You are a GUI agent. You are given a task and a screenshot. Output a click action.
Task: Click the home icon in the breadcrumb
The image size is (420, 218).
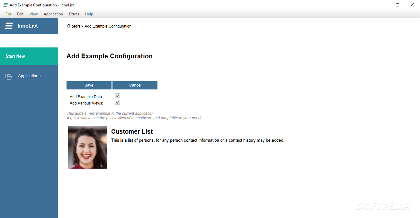pos(68,26)
